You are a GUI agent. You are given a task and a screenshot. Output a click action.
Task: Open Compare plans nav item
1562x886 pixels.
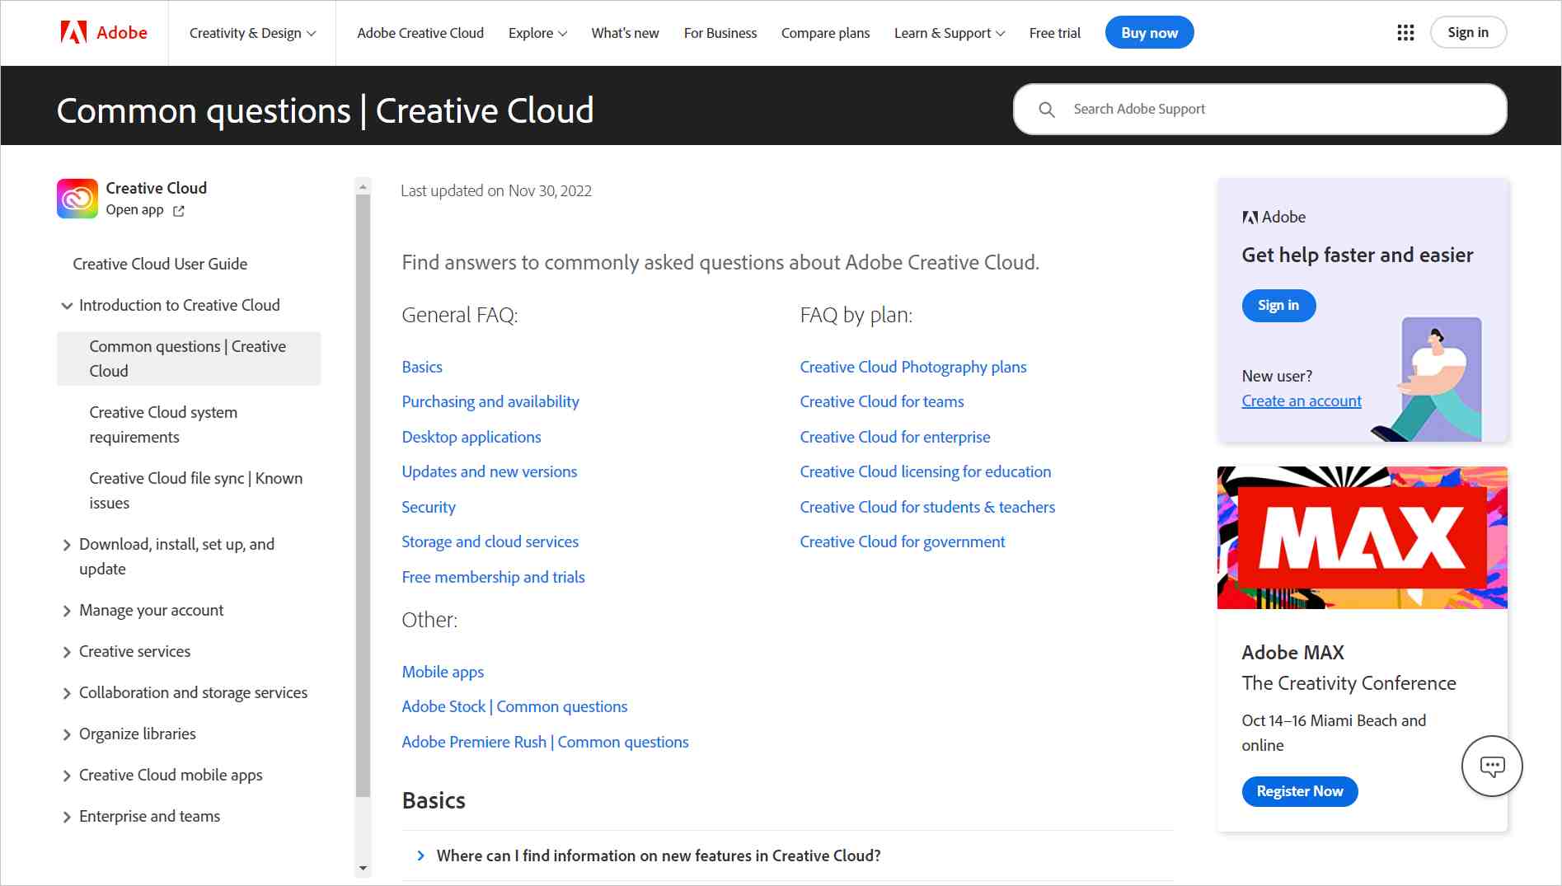(x=825, y=33)
